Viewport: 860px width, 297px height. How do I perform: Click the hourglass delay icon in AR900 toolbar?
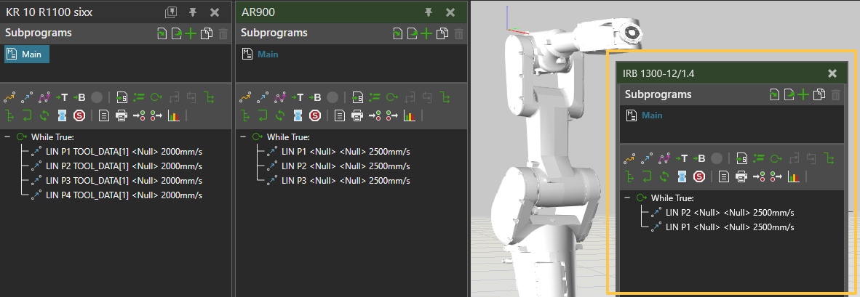pyautogui.click(x=298, y=115)
